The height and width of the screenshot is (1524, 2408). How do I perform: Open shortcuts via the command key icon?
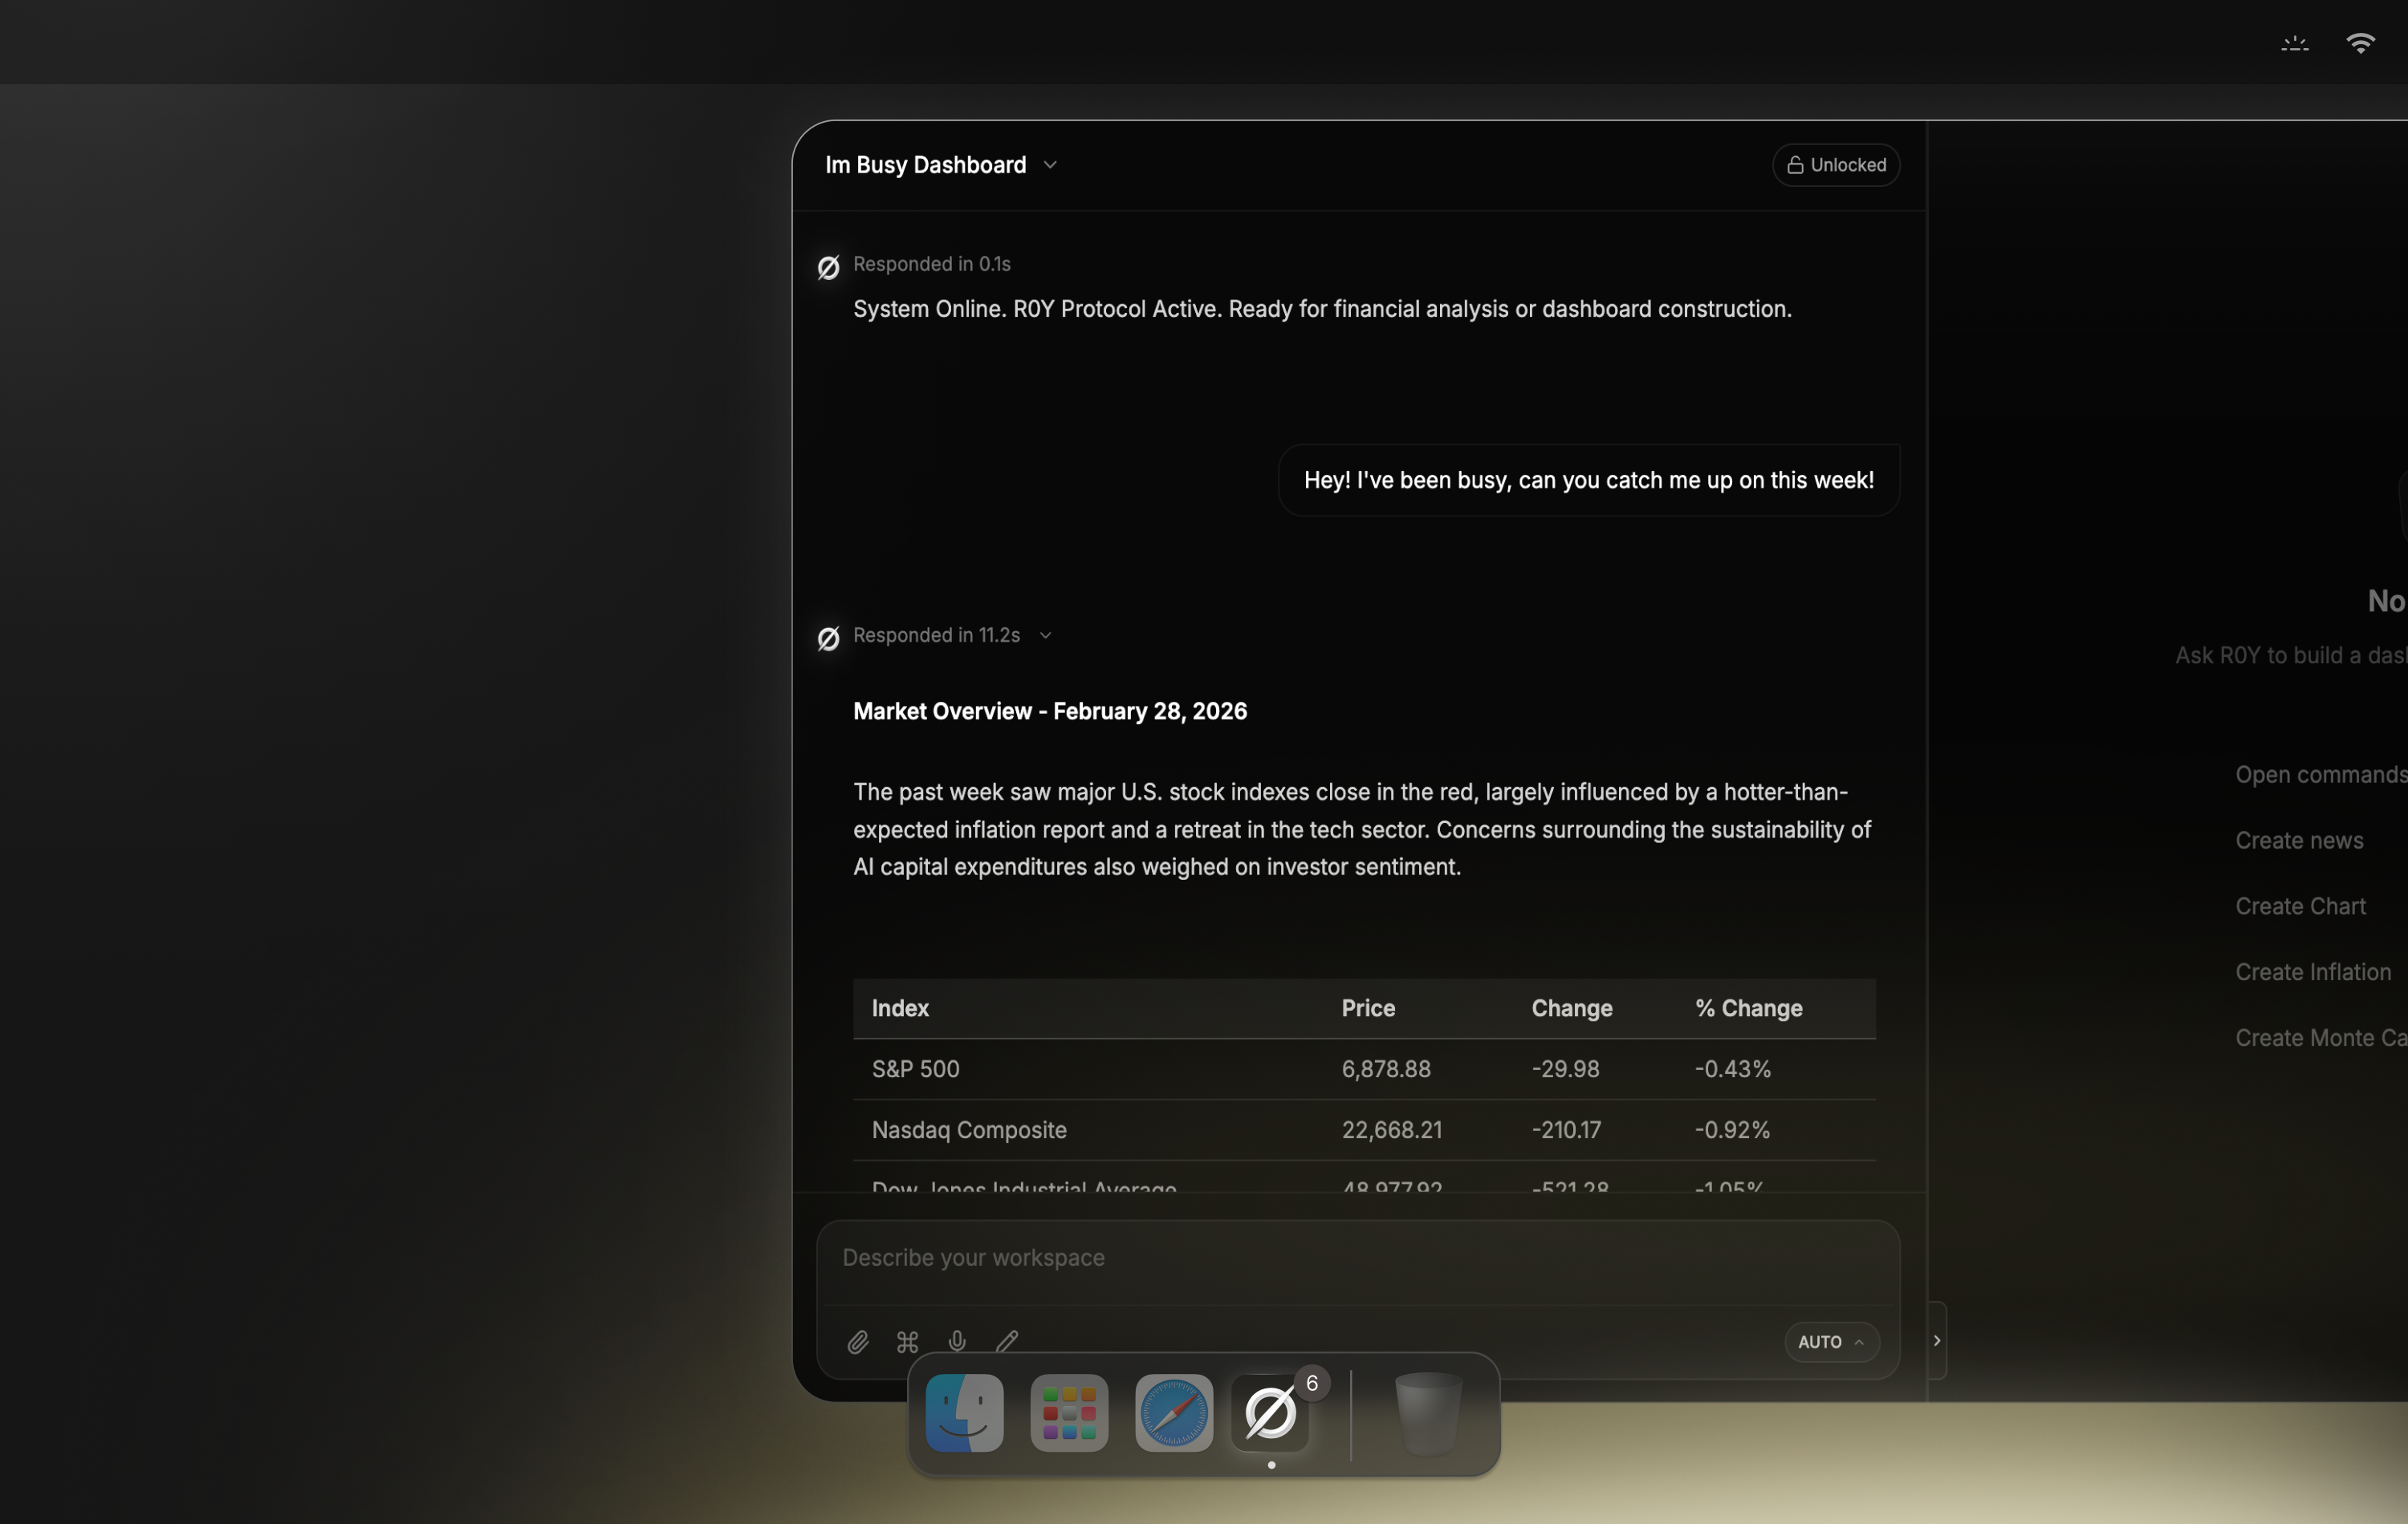tap(907, 1341)
